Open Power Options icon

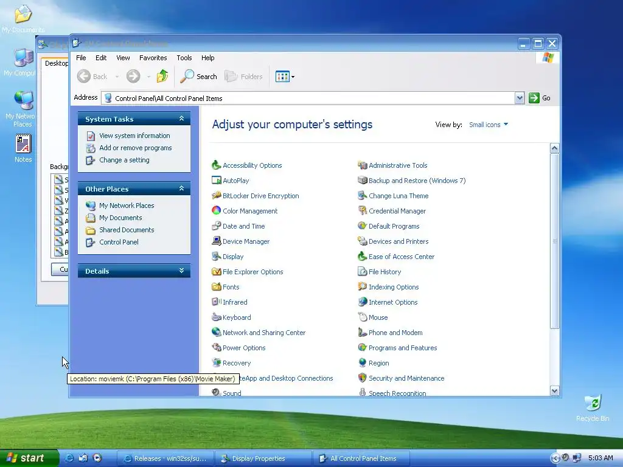pyautogui.click(x=216, y=347)
